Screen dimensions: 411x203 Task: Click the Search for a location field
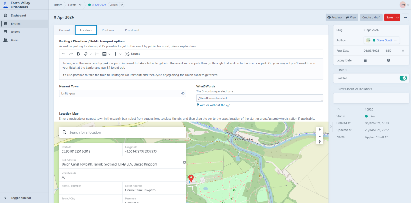(126, 132)
